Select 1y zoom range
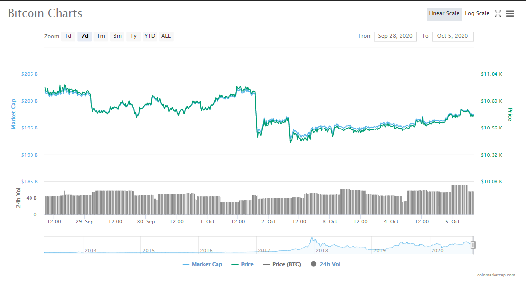 (x=133, y=36)
